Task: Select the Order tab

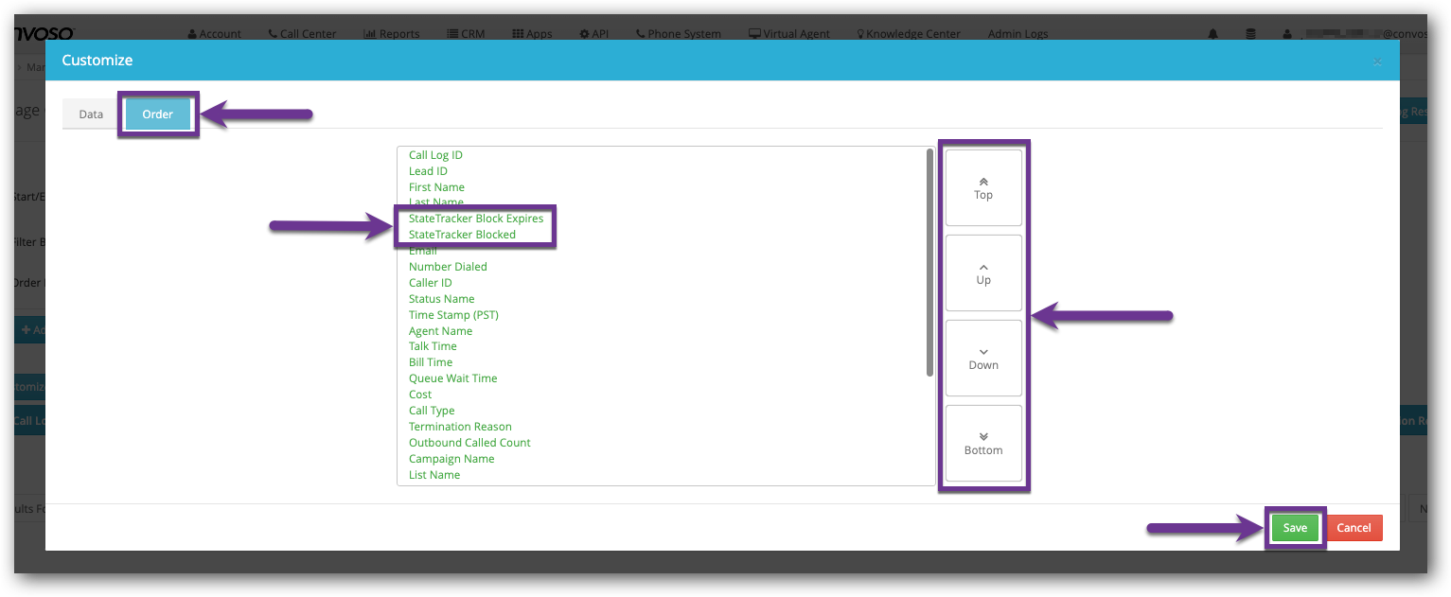Action: click(158, 114)
